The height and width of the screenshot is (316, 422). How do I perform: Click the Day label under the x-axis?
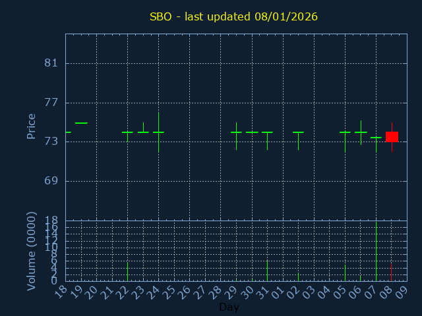click(x=229, y=307)
